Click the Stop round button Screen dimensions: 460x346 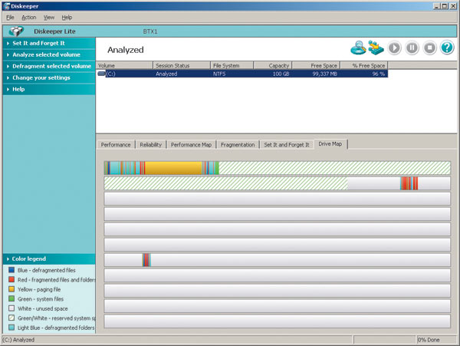(429, 48)
